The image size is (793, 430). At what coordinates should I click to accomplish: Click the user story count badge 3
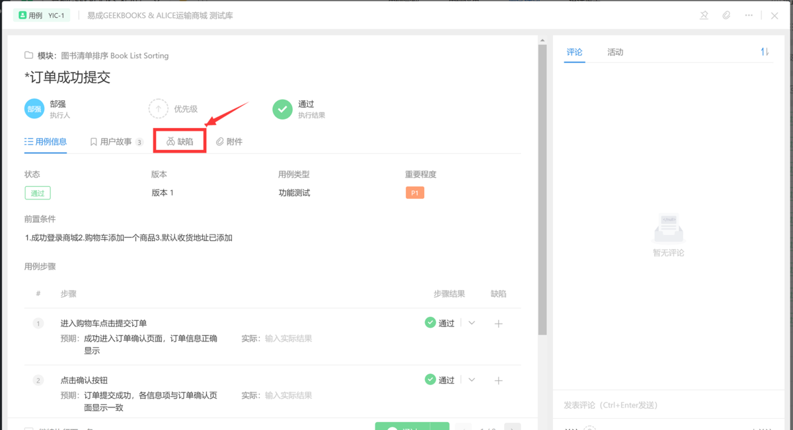pyautogui.click(x=139, y=142)
